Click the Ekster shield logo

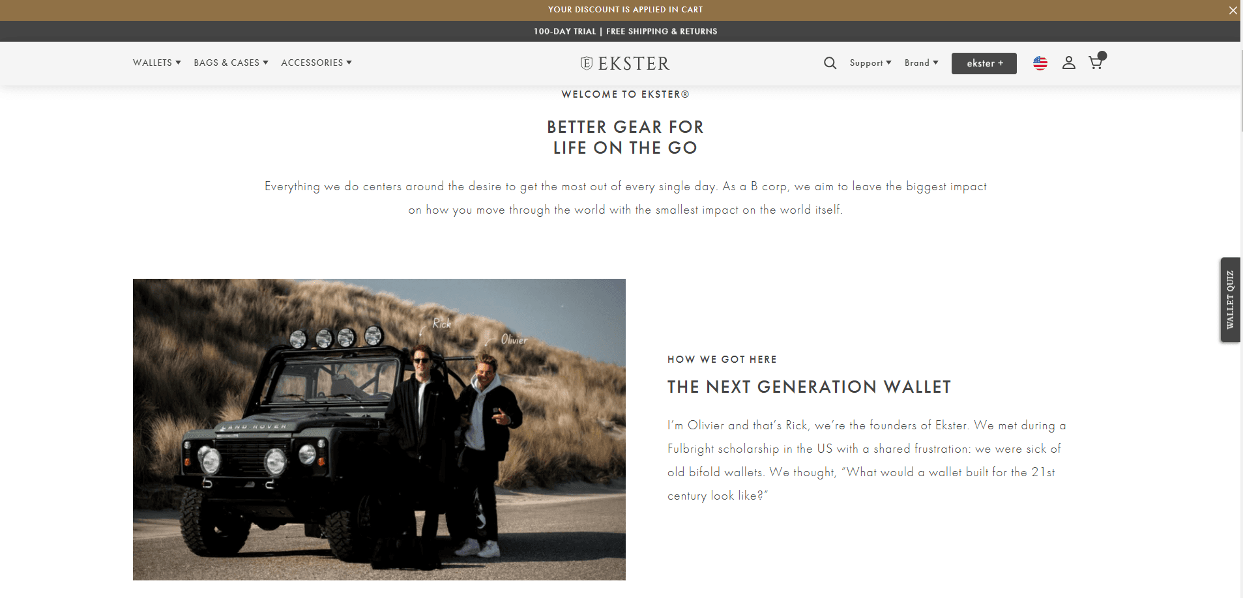pos(587,63)
